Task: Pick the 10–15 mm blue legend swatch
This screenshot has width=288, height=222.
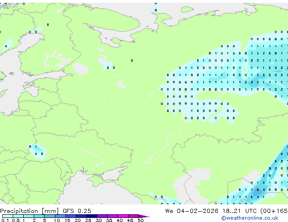Action: click(x=60, y=216)
